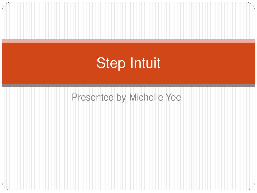Click orange banner area right of title
Screen dimensions: 257x193
[x=208, y=63]
